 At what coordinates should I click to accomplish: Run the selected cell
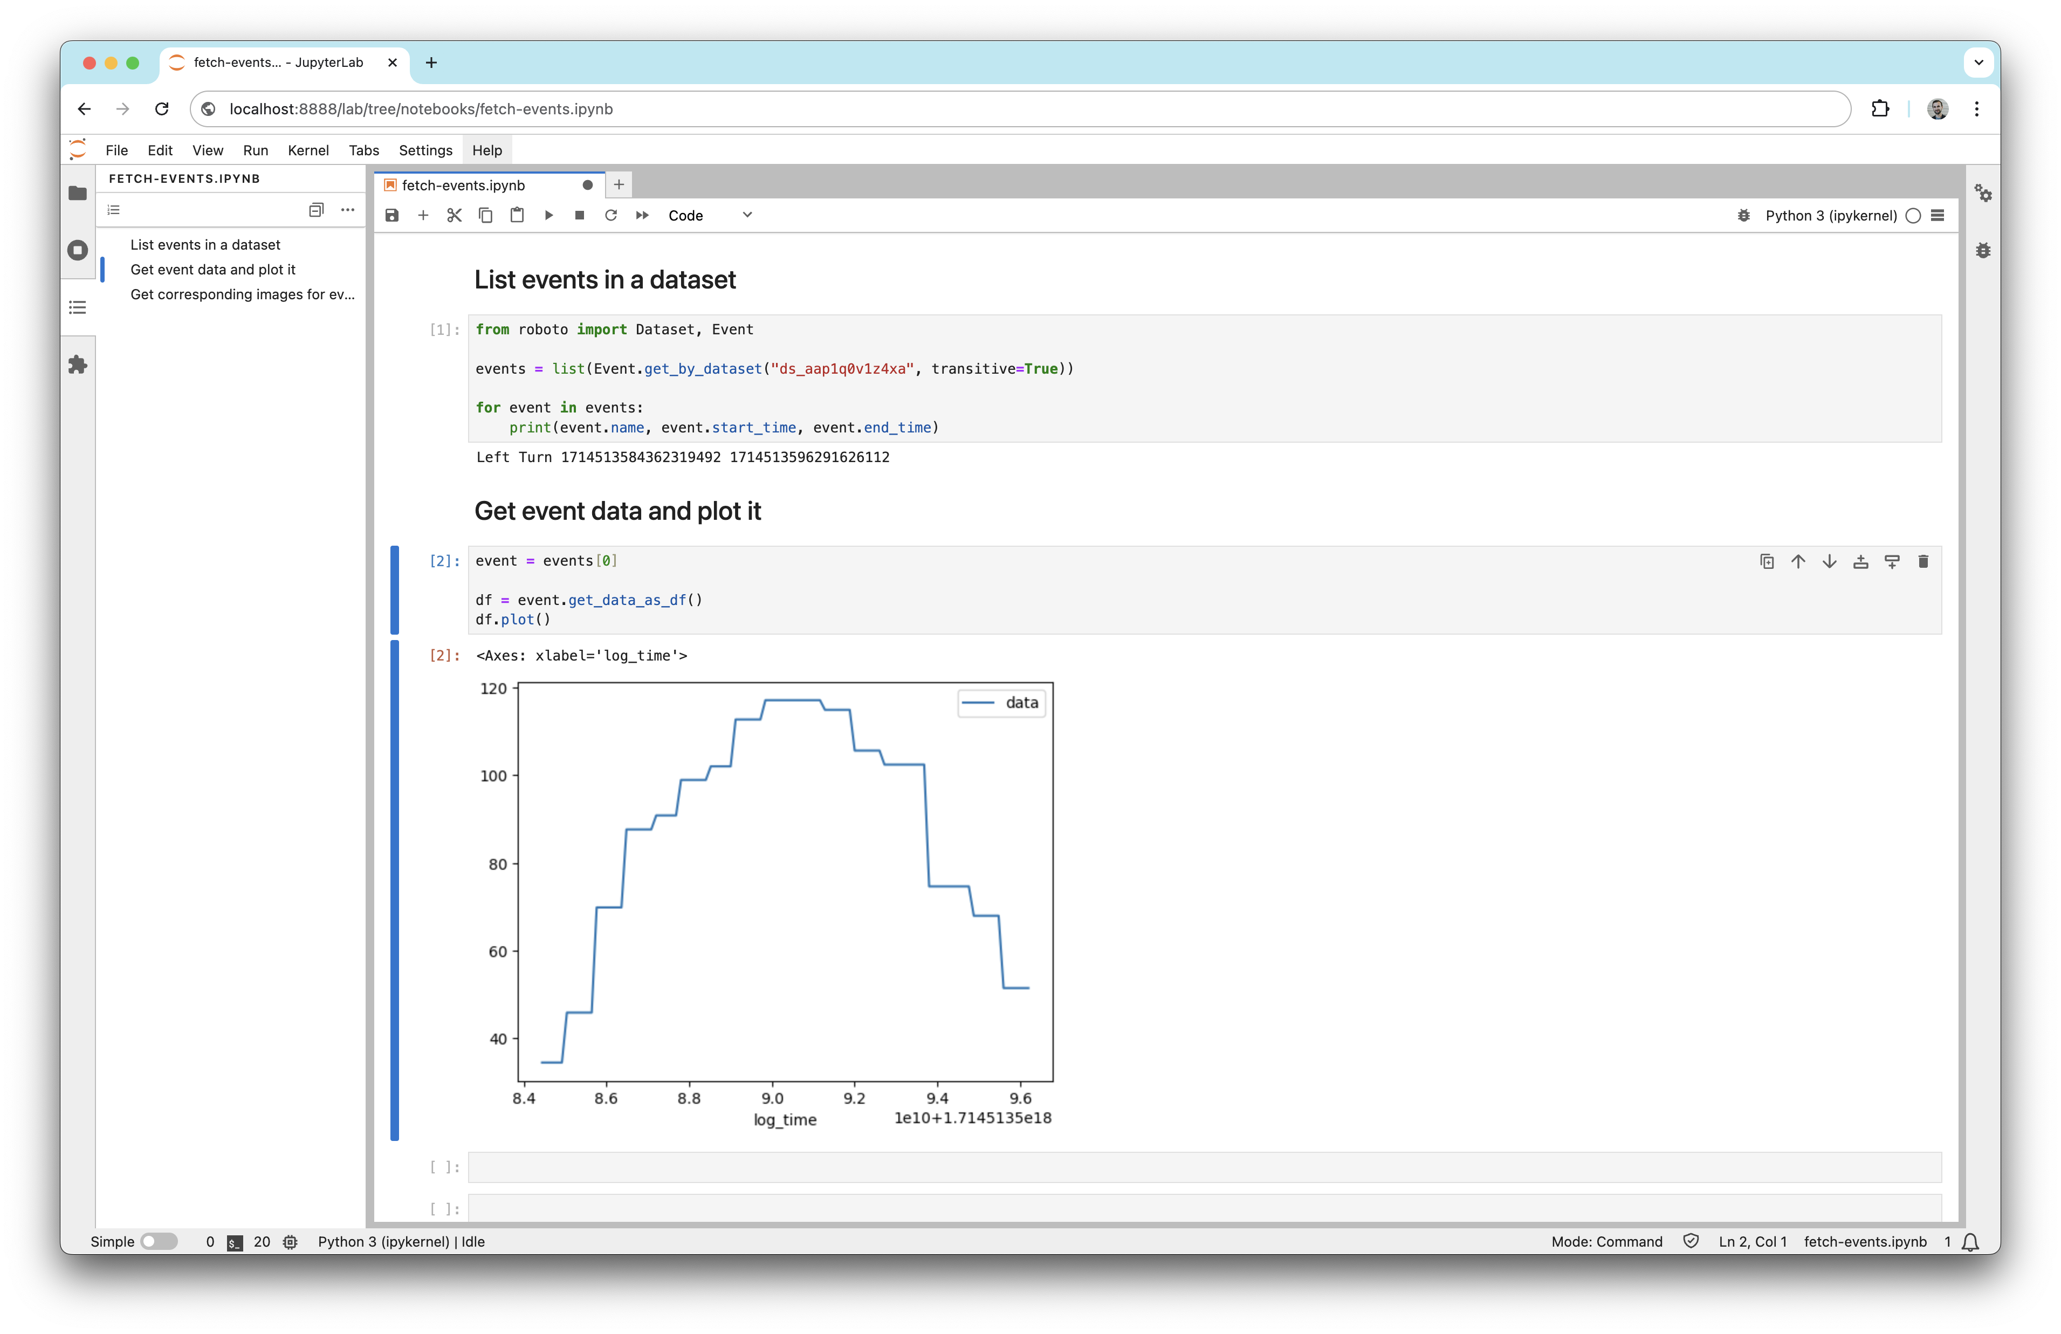548,216
